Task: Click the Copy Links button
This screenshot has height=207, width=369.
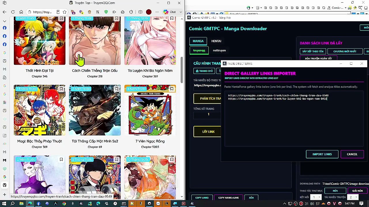Action: coord(202,198)
